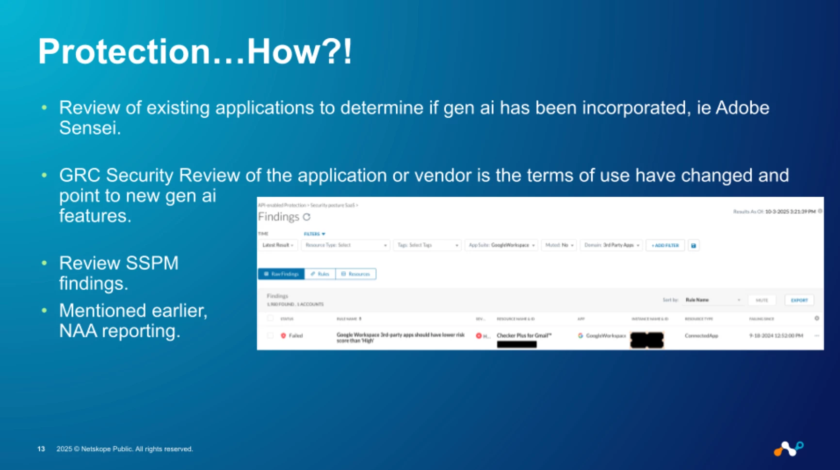Image resolution: width=840 pixels, height=470 pixels.
Task: Click the FAILING SINCE column header
Action: point(761,319)
